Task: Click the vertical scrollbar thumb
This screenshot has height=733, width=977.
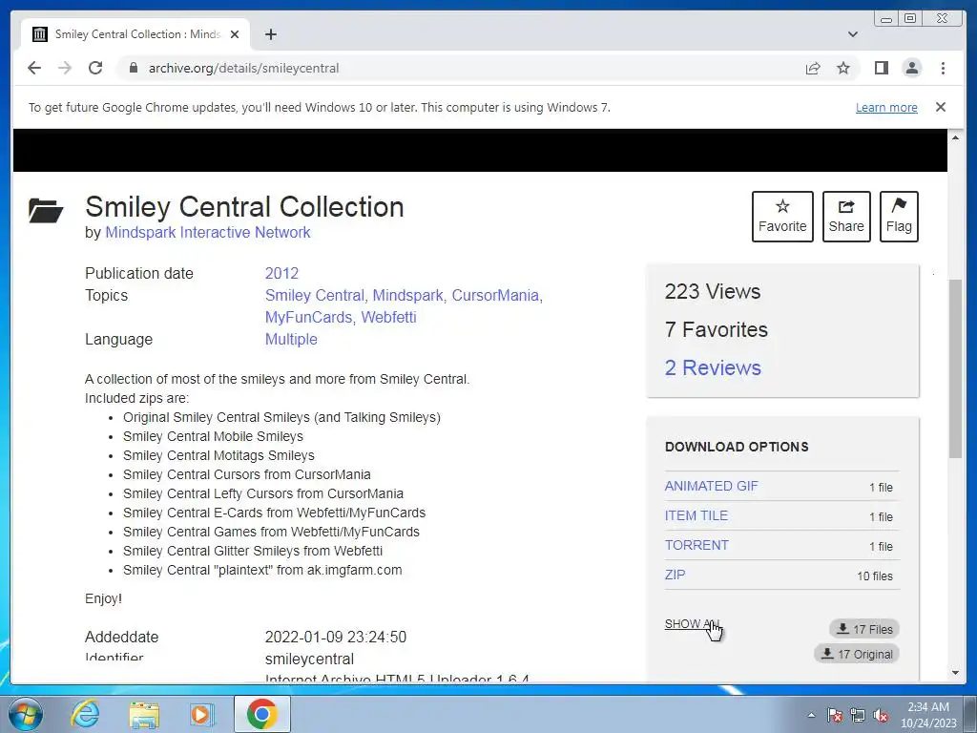Action: [955, 368]
